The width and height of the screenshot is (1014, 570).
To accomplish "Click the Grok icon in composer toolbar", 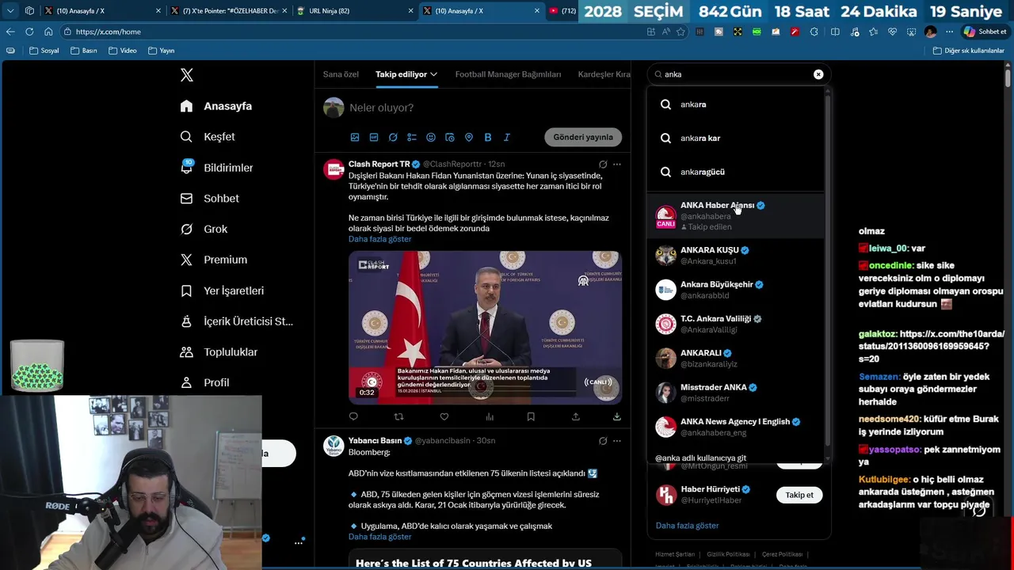I will (393, 137).
